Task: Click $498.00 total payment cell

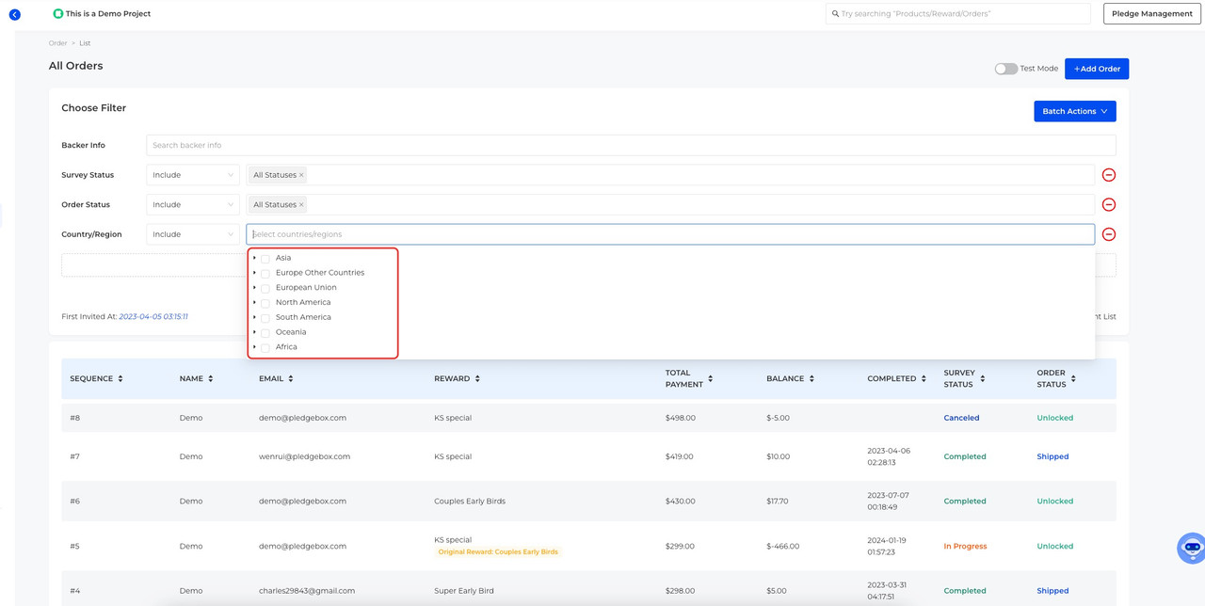Action: point(680,418)
